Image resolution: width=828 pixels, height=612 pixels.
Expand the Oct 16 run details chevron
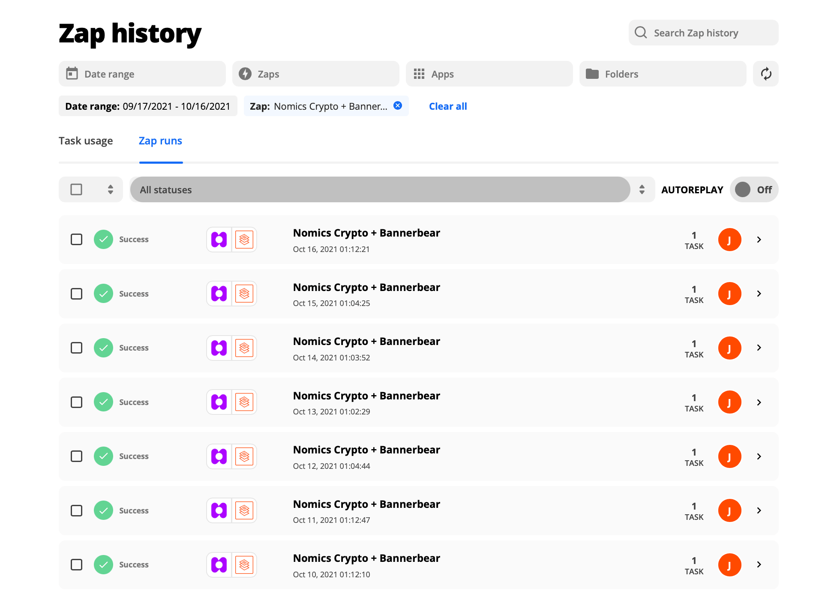point(759,240)
